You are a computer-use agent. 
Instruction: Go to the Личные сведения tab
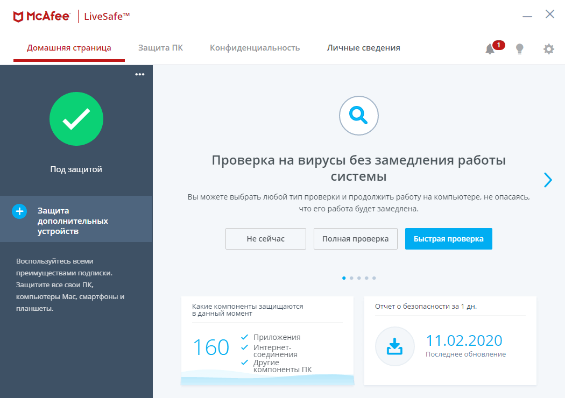click(364, 47)
